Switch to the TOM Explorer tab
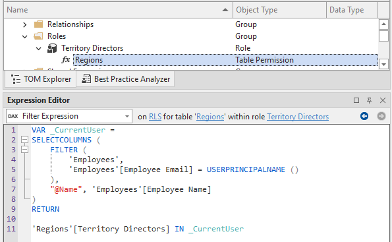 (41, 79)
